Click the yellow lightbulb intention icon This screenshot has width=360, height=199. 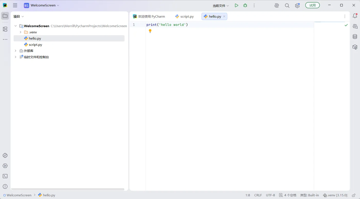pos(150,31)
